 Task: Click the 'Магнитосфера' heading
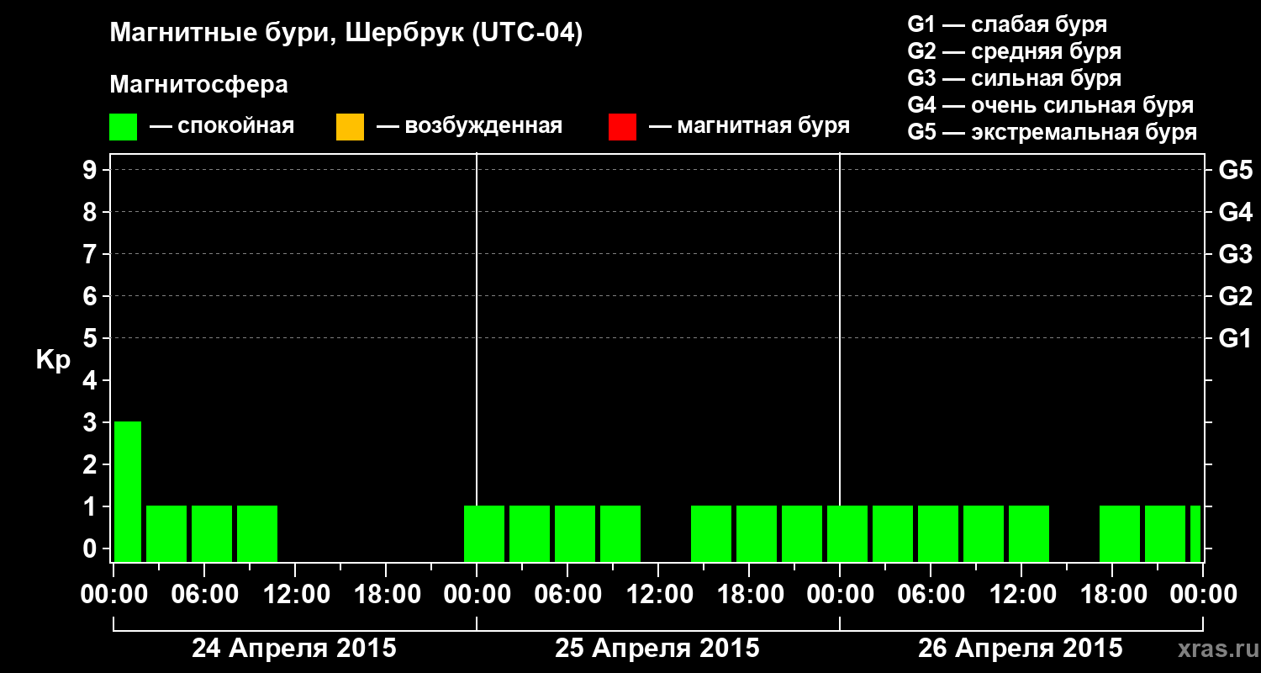click(x=198, y=85)
